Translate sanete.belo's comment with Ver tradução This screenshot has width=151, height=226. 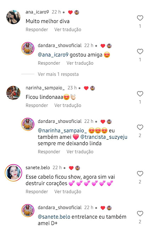pyautogui.click(x=68, y=191)
